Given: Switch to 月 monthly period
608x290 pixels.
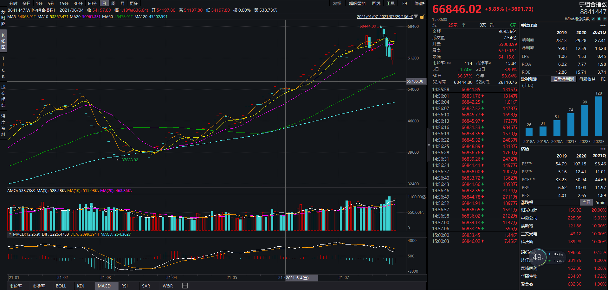Looking at the screenshot, I should point(122,3).
